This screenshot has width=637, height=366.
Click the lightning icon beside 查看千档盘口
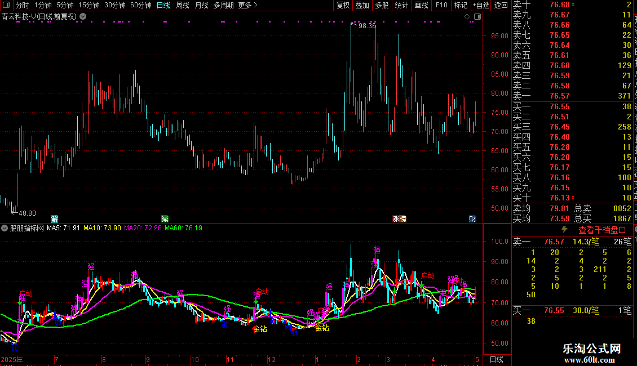(x=564, y=230)
